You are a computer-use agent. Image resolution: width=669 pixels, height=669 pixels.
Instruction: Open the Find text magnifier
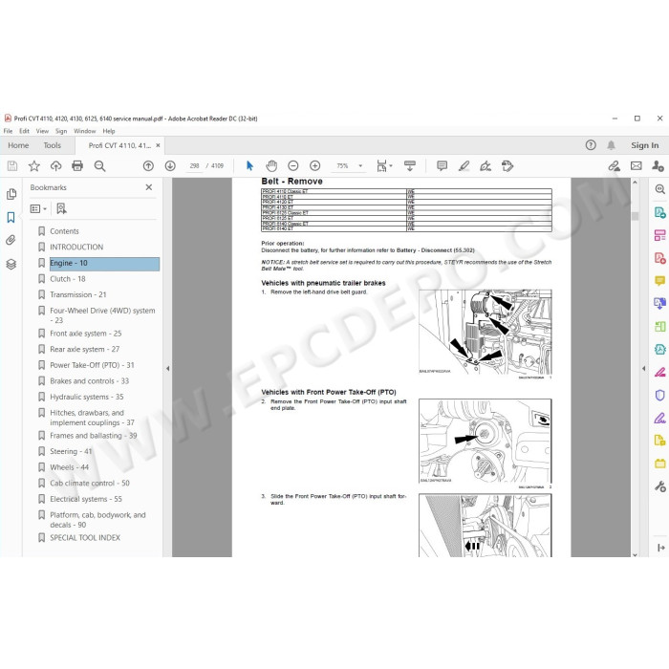pyautogui.click(x=99, y=166)
